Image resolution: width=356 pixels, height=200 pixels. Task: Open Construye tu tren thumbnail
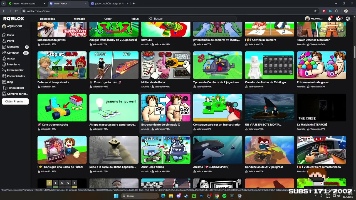point(114,65)
